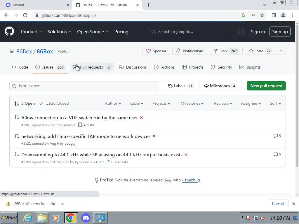Click New pull request button
Viewport: 299px width, 224px height.
click(x=266, y=86)
